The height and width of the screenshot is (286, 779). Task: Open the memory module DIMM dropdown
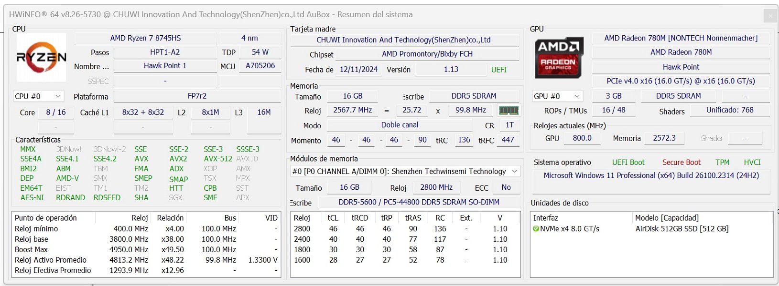[x=405, y=172]
